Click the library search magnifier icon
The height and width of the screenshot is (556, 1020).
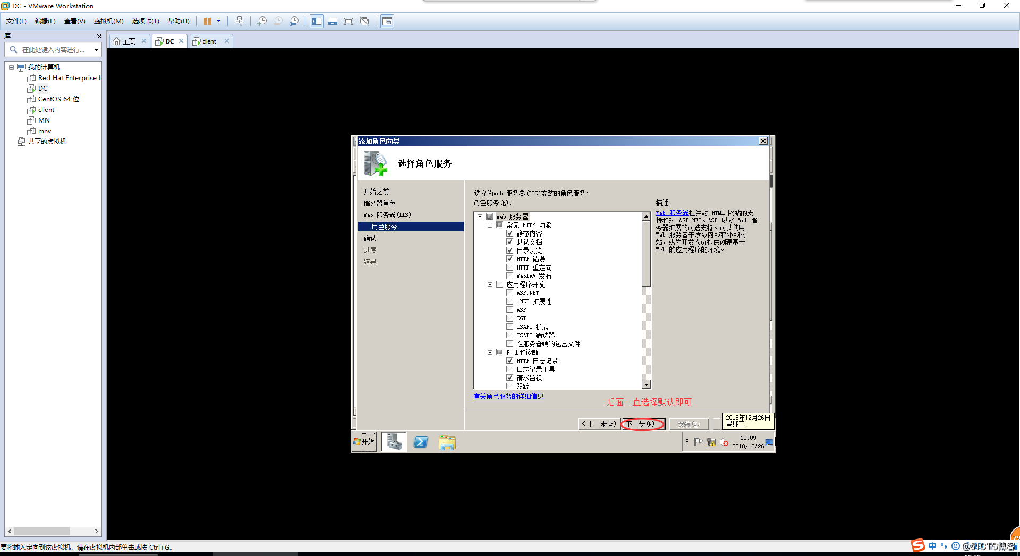(14, 49)
